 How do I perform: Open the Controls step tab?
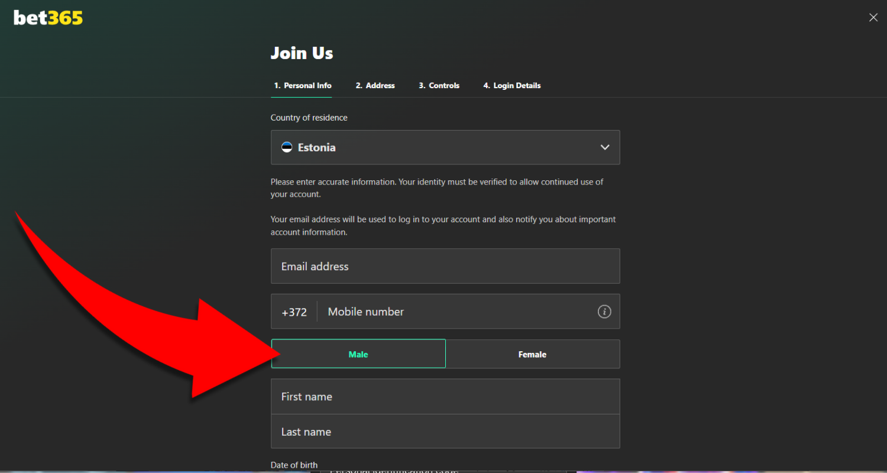[439, 86]
